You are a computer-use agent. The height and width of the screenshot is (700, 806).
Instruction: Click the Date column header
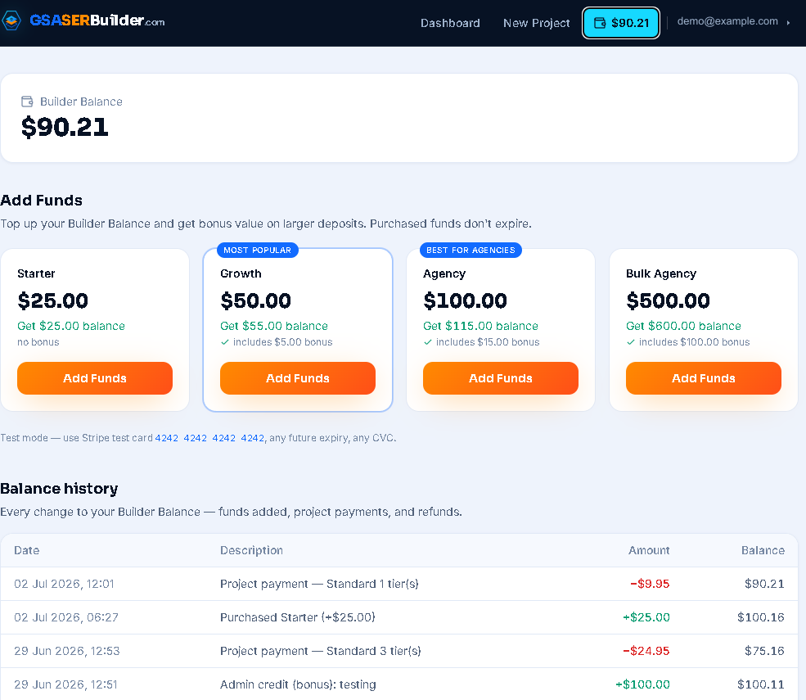point(27,550)
